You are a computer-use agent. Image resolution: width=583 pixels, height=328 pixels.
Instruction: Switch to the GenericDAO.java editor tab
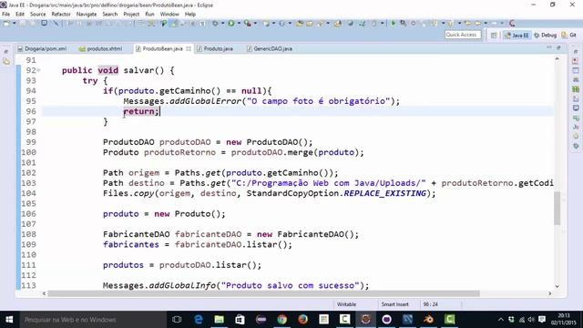point(270,48)
